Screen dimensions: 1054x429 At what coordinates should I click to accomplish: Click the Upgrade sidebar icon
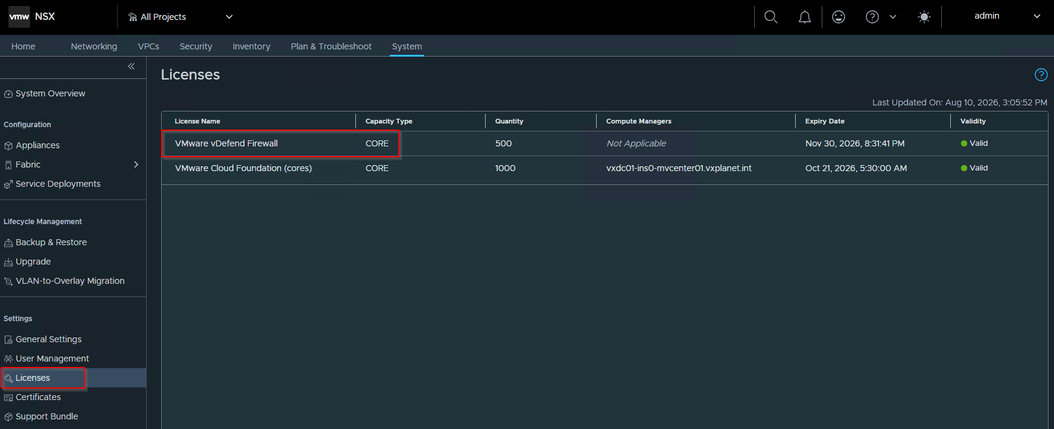coord(8,262)
